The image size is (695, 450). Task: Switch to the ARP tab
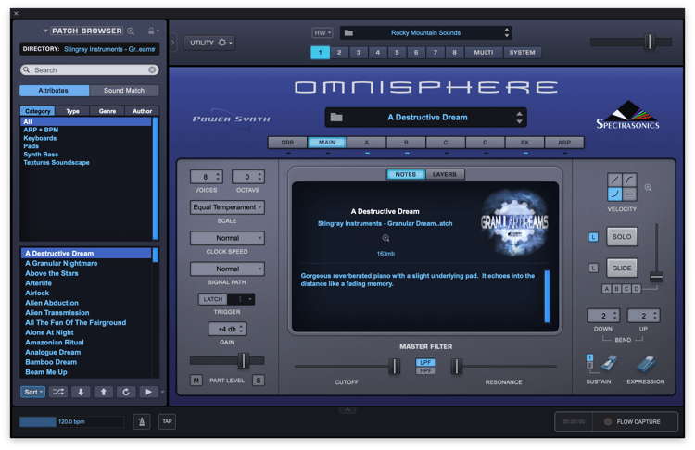(564, 143)
